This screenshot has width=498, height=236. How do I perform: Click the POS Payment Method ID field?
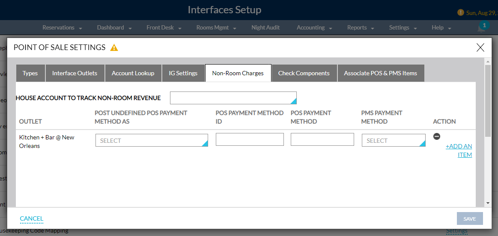(250, 139)
